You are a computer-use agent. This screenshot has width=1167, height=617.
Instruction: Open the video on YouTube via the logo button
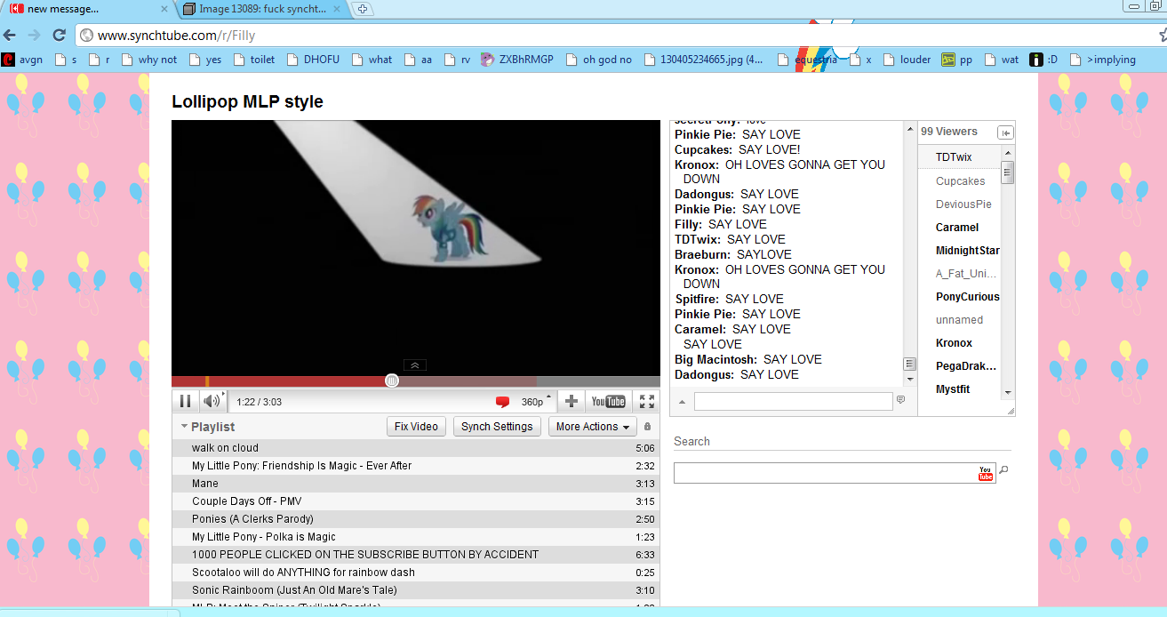[609, 402]
